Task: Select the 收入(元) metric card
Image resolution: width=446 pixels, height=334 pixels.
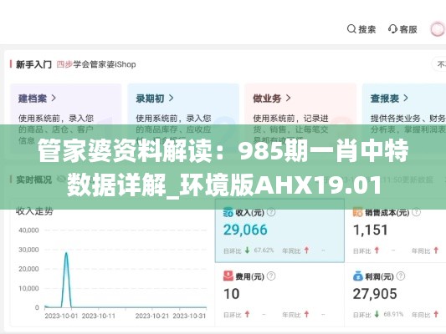Action: (x=279, y=230)
